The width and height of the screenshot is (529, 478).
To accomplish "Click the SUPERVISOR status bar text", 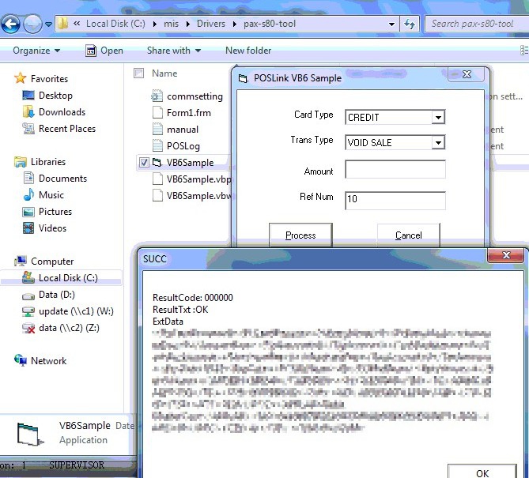I will (77, 465).
